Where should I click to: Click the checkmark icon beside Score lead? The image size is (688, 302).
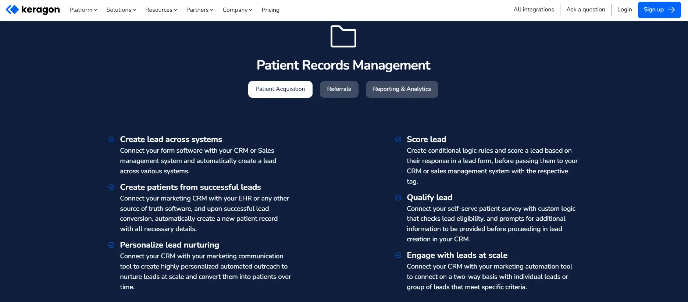(398, 139)
